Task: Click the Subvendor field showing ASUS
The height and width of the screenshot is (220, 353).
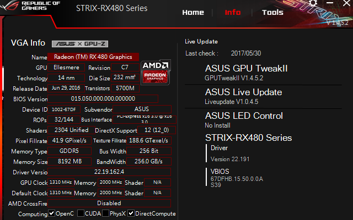Action: [142, 109]
